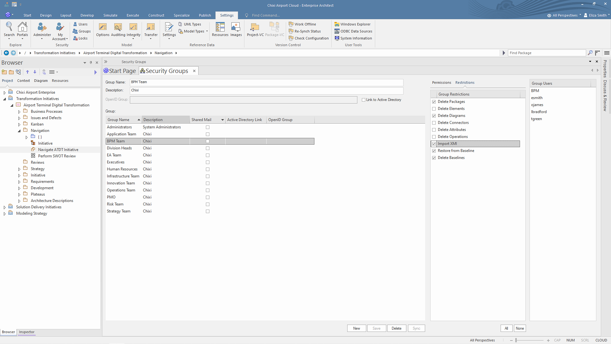Open the Resources reference data icon
The image size is (611, 344).
tap(220, 30)
